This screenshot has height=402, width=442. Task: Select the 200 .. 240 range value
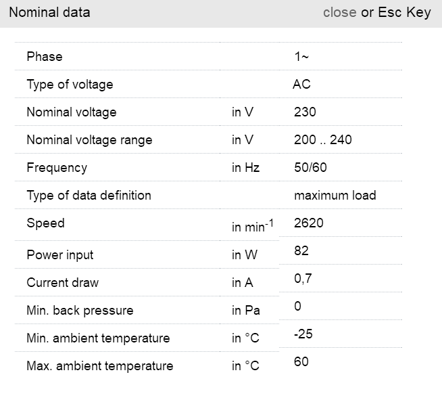coord(322,140)
